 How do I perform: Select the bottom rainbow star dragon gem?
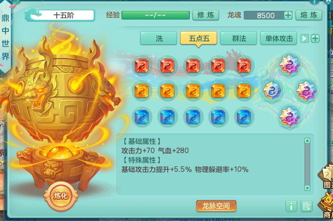click(289, 117)
